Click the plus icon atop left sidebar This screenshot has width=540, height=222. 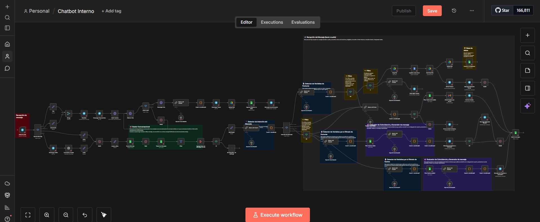tap(7, 7)
